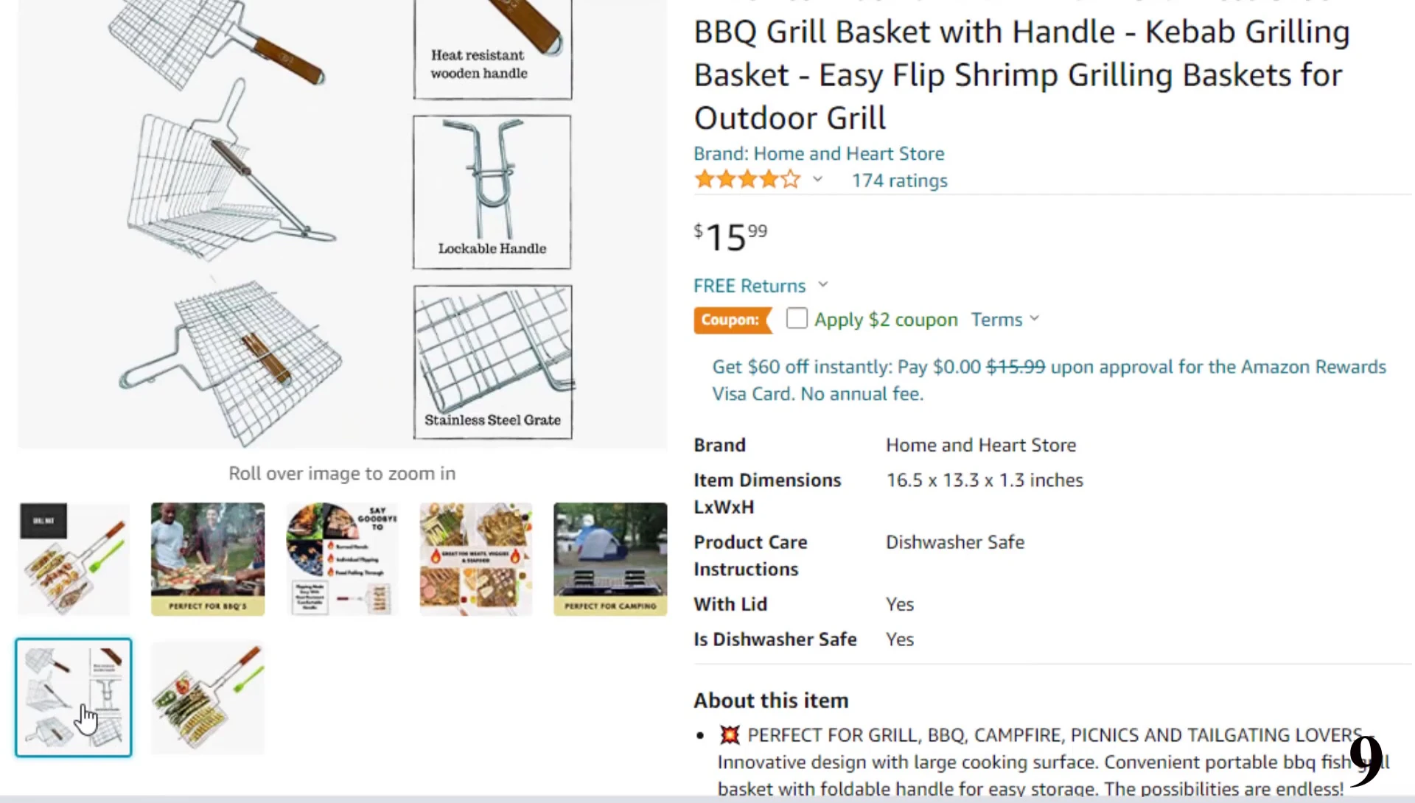Open the Perfect for BBQ's thumbnail

[x=208, y=559]
